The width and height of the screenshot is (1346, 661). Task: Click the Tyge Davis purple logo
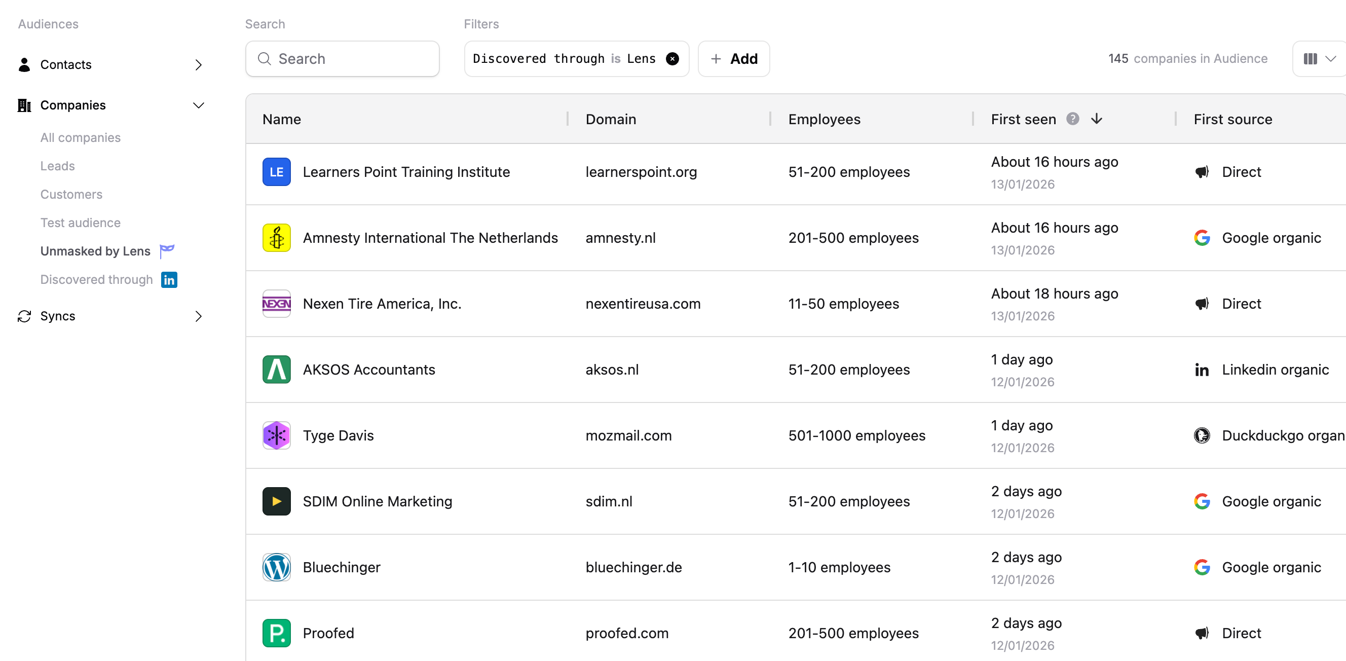(x=276, y=435)
